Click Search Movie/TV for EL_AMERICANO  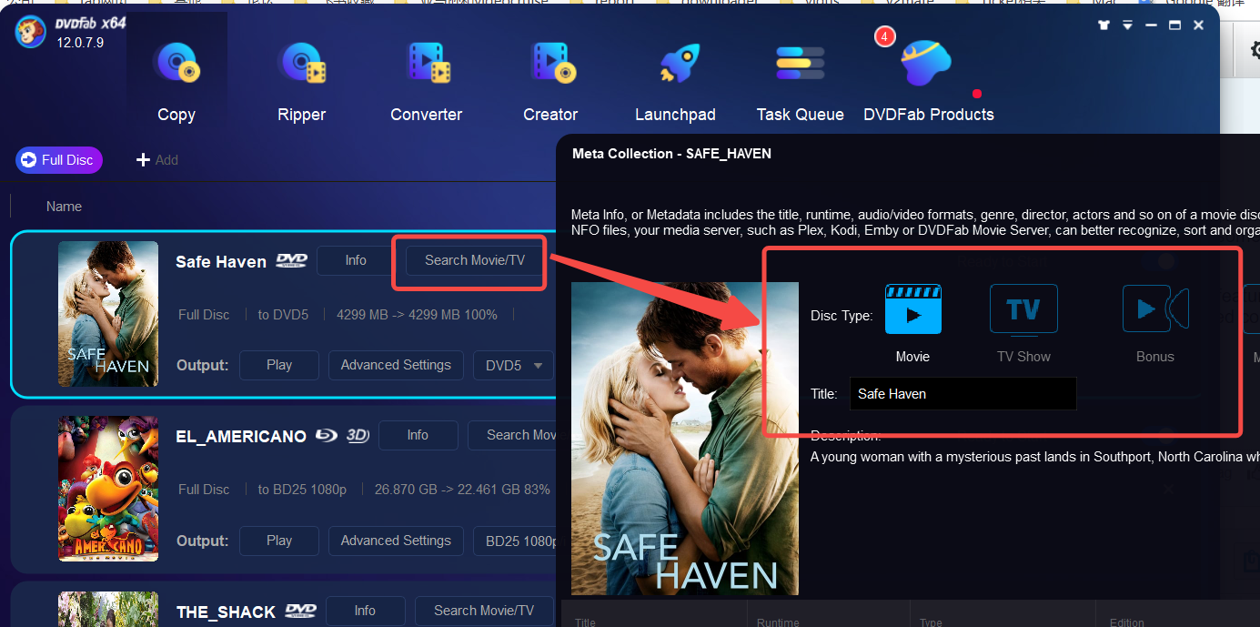512,435
